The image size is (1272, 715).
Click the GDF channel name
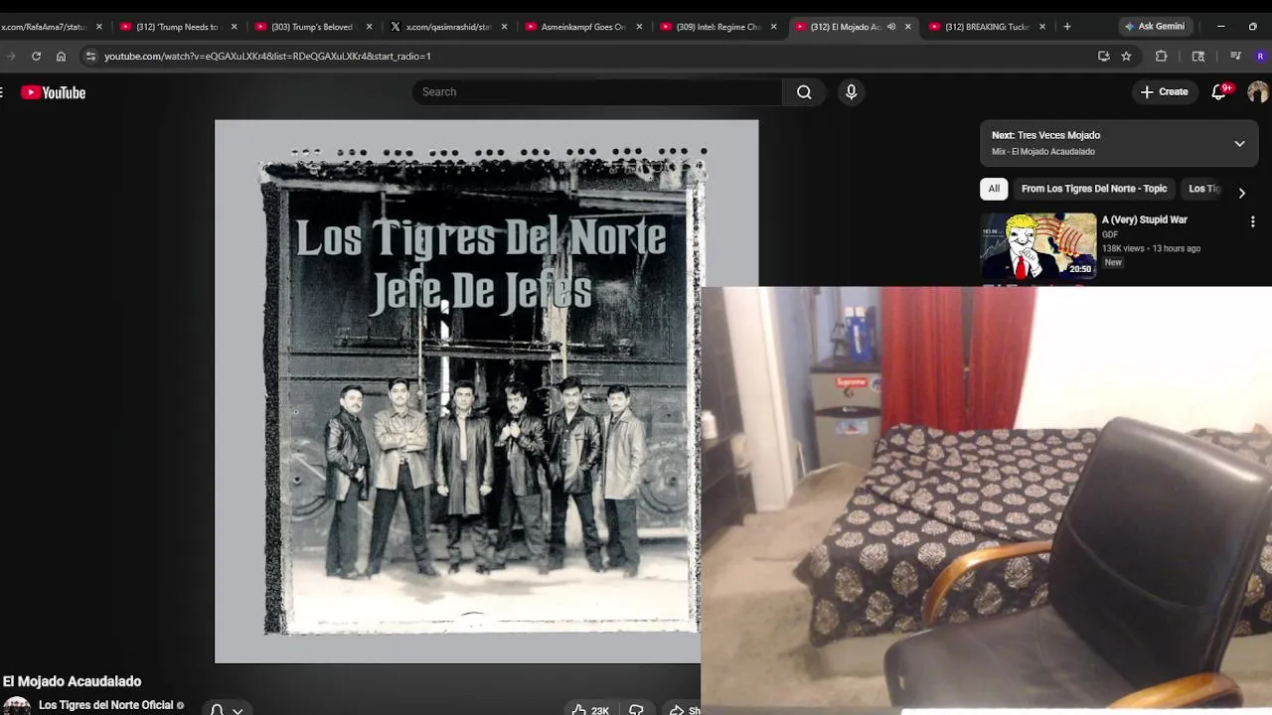click(1110, 234)
